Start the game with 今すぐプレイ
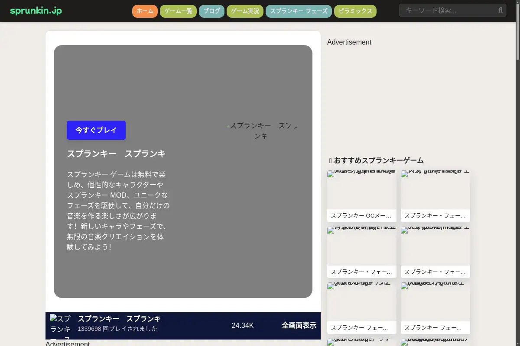 96,130
